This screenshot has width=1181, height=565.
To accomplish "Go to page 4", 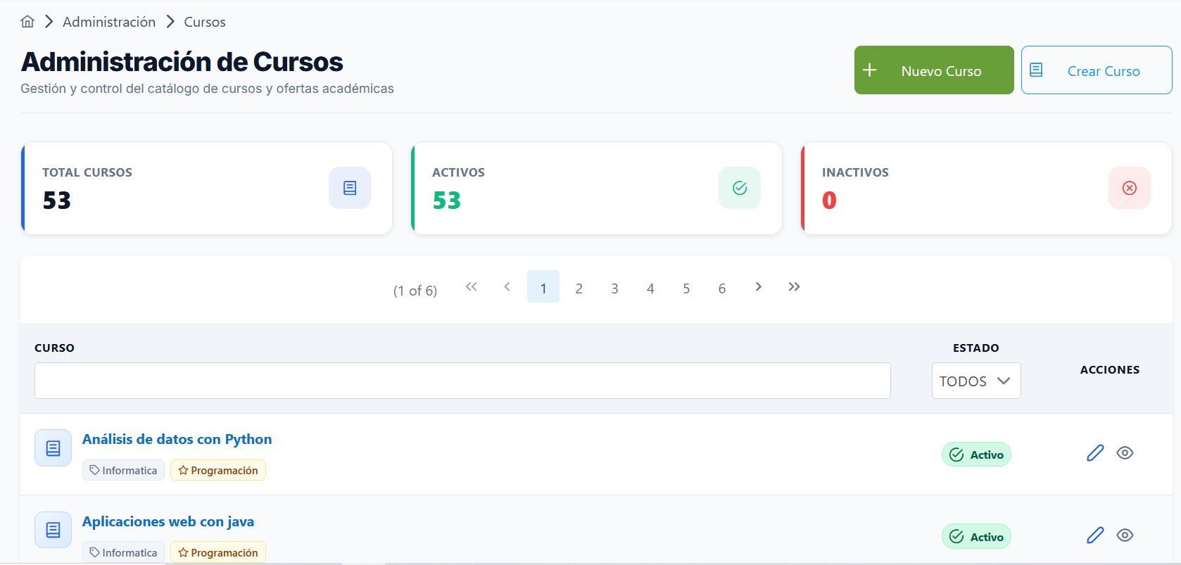I will (650, 288).
